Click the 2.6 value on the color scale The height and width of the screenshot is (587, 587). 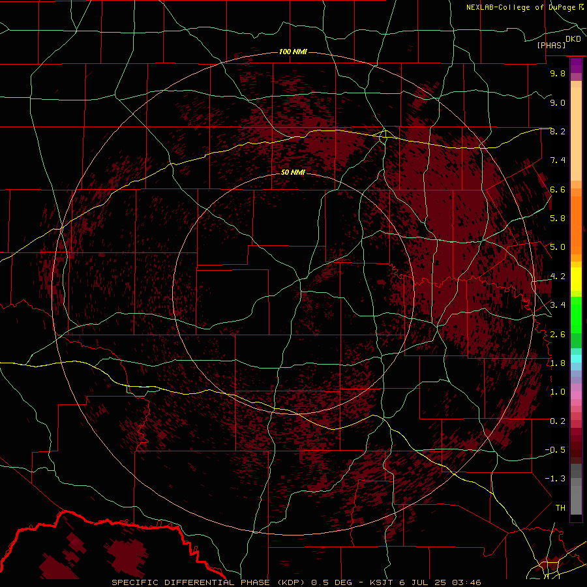[x=558, y=335]
